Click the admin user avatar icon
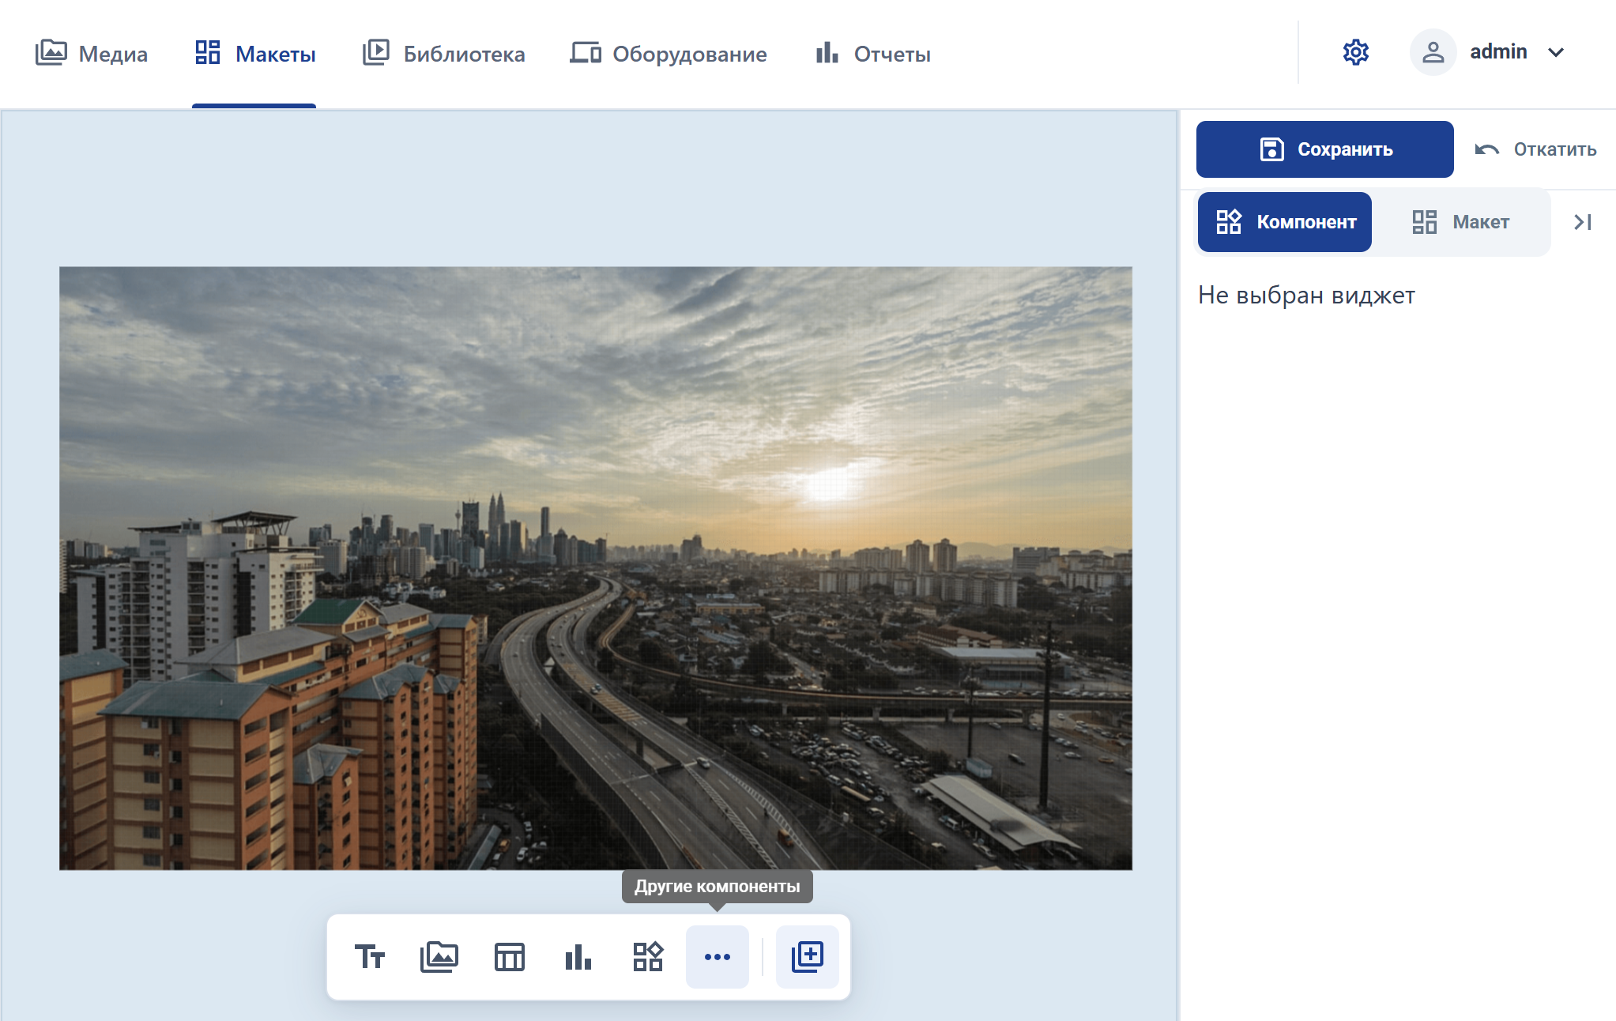Image resolution: width=1616 pixels, height=1021 pixels. (1433, 52)
